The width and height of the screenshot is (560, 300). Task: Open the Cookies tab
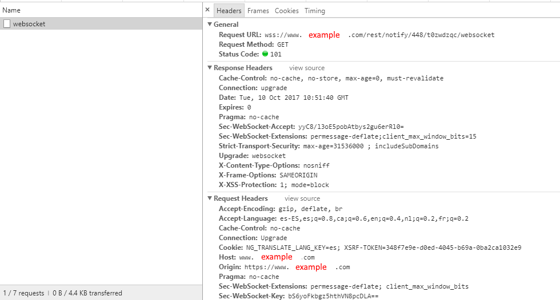coord(286,11)
